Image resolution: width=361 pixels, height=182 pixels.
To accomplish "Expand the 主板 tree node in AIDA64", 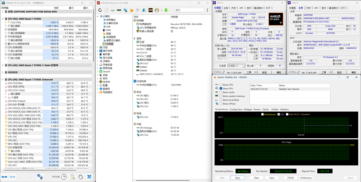I will (97, 47).
